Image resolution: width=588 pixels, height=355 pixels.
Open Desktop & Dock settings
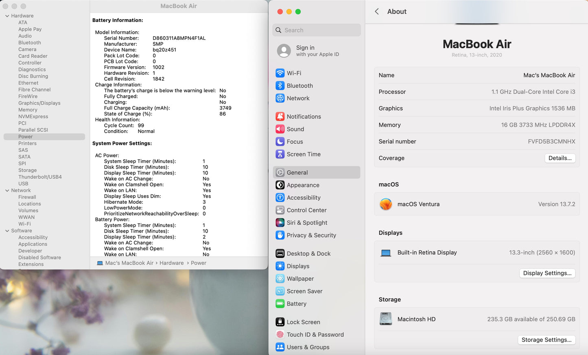[x=308, y=253]
